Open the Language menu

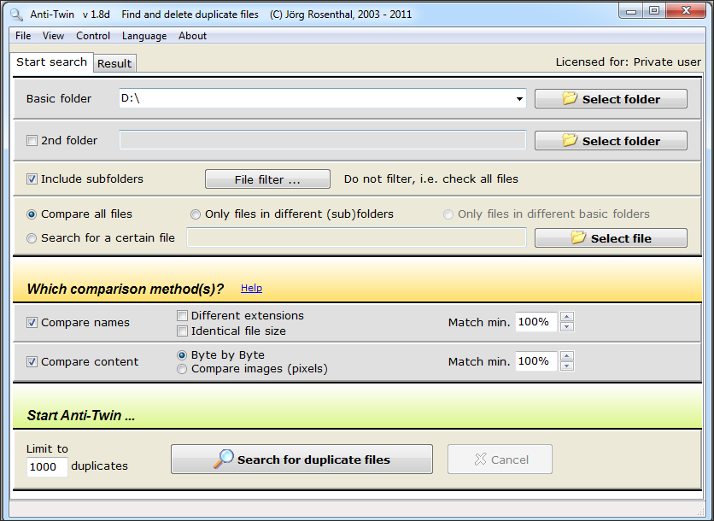coord(144,36)
